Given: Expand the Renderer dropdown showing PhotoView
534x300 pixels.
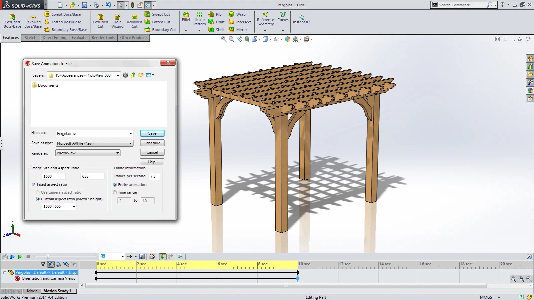Looking at the screenshot, I should pyautogui.click(x=117, y=153).
